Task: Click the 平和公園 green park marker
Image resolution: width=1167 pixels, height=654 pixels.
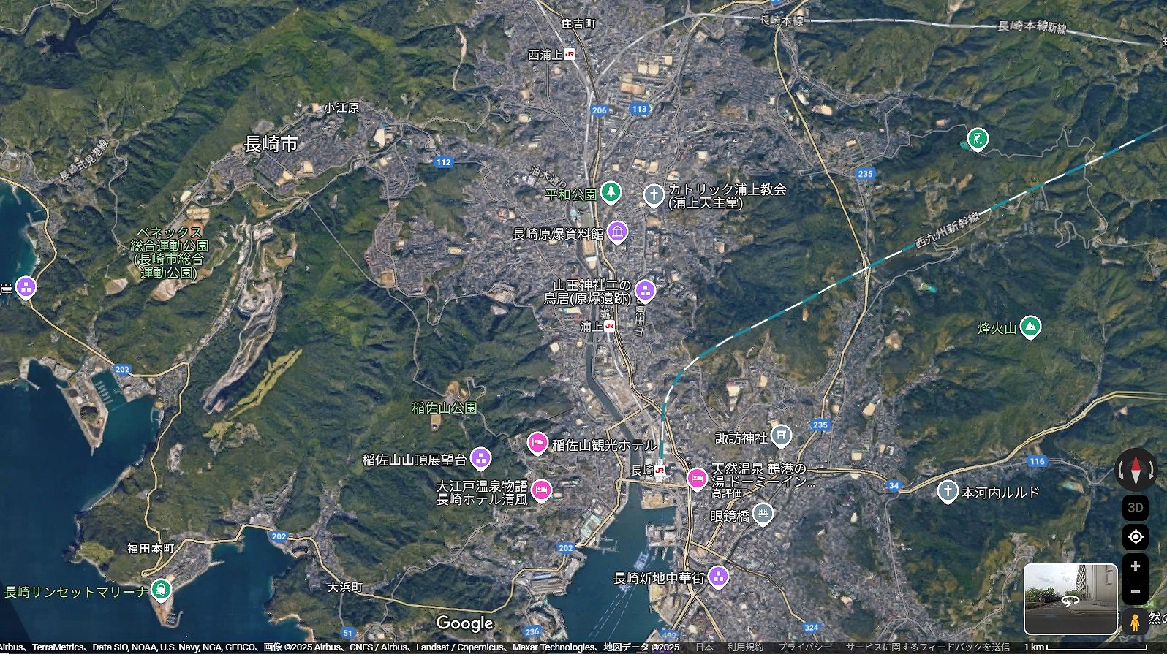Action: pyautogui.click(x=611, y=193)
